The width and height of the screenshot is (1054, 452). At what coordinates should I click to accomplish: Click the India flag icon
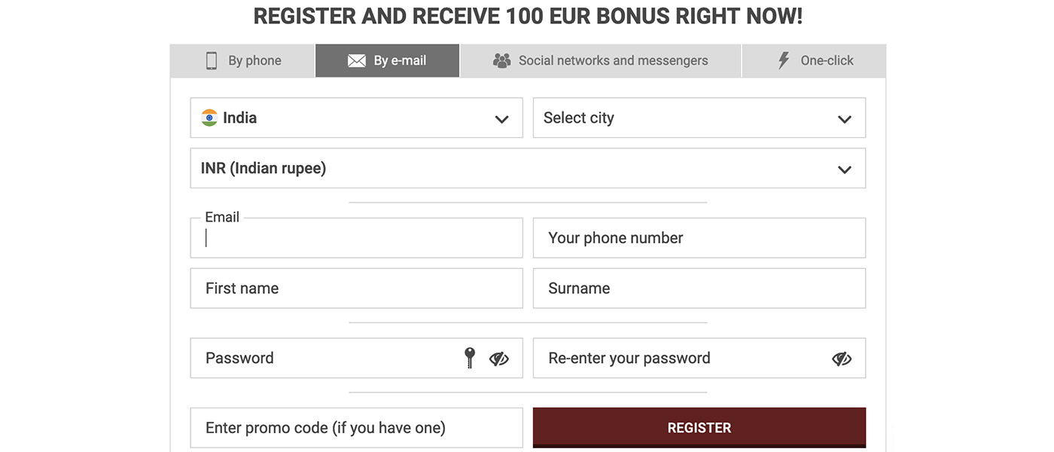tap(209, 118)
